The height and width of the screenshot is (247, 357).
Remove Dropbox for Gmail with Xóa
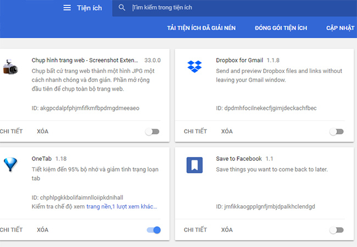pyautogui.click(x=227, y=132)
